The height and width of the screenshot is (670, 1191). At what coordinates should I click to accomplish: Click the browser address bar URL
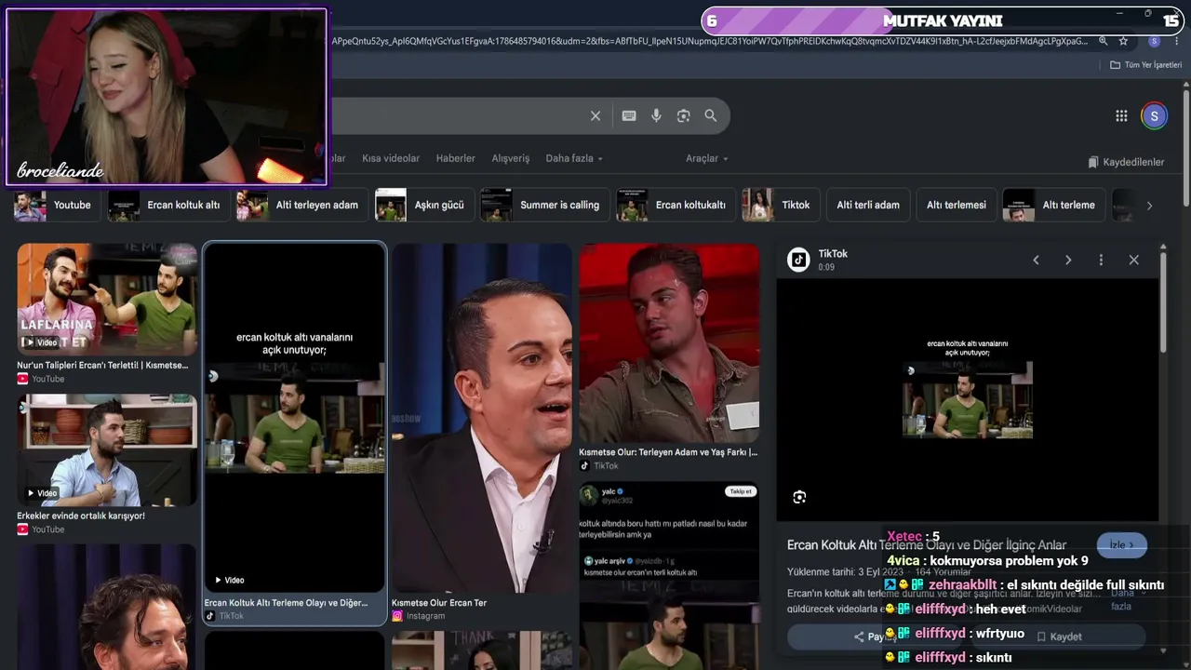[709, 41]
